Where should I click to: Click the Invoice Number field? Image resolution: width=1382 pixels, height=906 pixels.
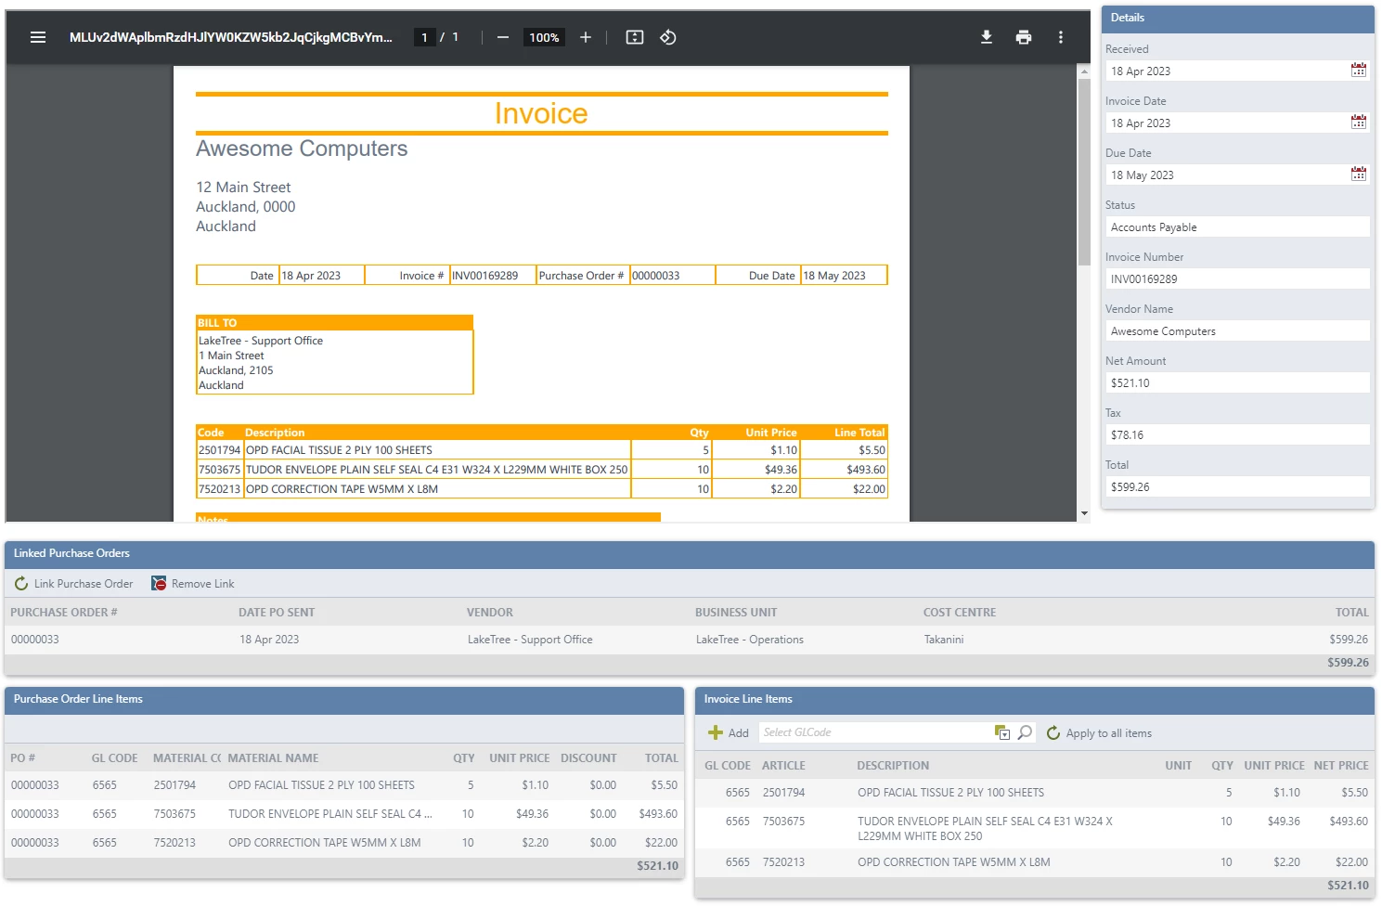[x=1237, y=279]
